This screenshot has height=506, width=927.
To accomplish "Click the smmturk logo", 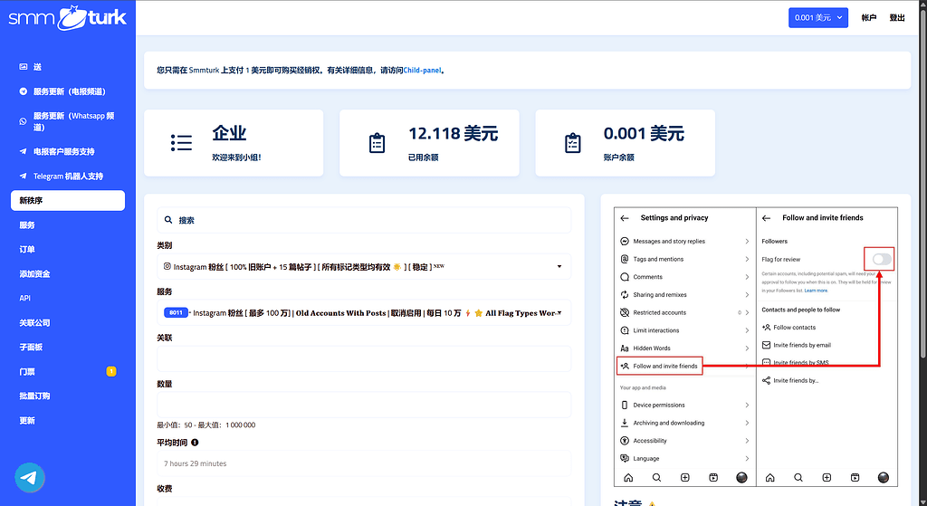I will [x=67, y=18].
